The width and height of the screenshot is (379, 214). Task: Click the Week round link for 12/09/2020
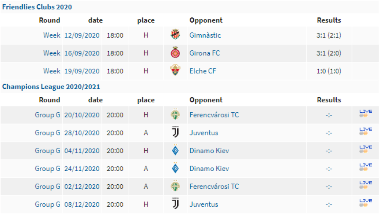coord(52,35)
